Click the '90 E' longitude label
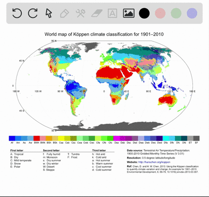The height and width of the screenshot is (197, 209). [148, 92]
